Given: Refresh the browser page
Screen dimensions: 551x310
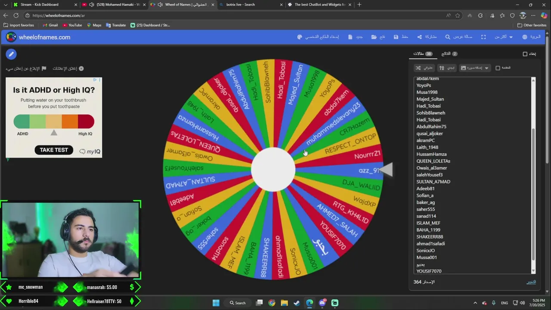Looking at the screenshot, I should 16,15.
